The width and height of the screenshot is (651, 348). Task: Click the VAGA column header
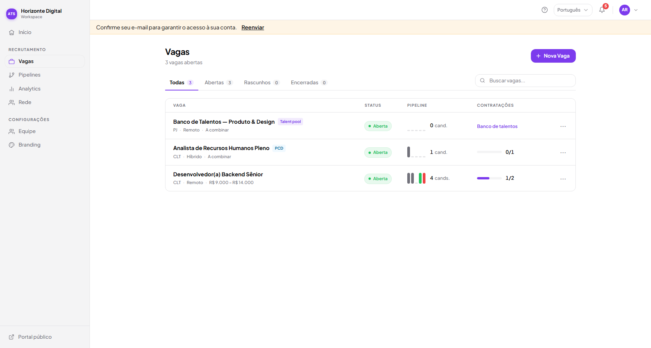tap(179, 105)
